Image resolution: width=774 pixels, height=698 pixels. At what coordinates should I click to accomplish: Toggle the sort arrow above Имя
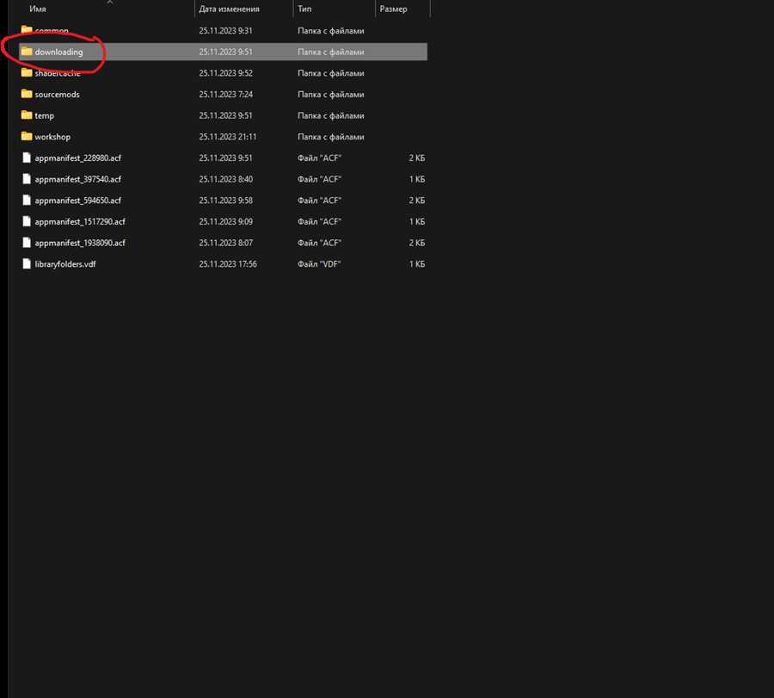pos(109,2)
